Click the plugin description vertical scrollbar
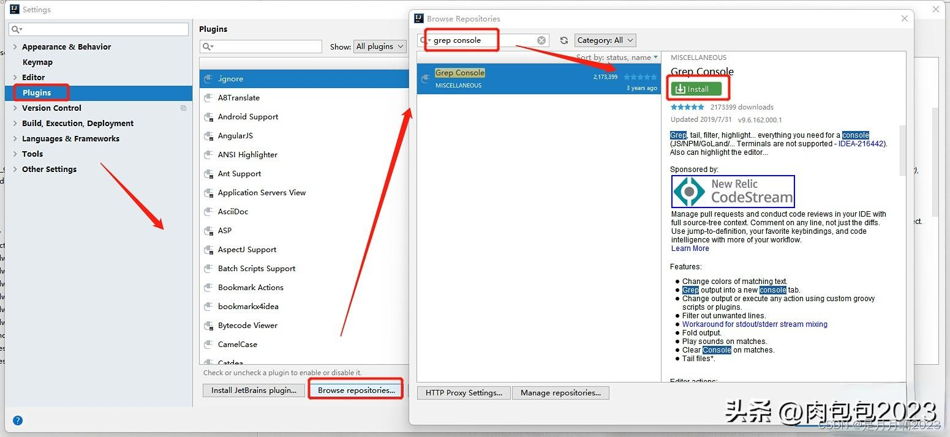 [902, 151]
